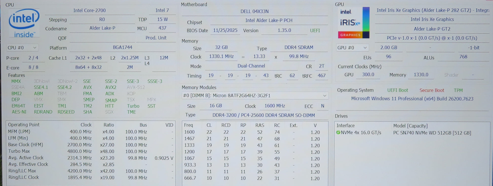Viewport: 493px width, 186px height.
Task: Open the CPU #0 selector dropdown
Action: 22,48
